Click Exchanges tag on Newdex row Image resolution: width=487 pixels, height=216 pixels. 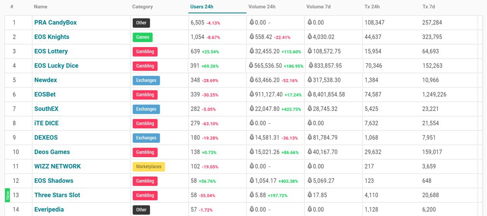pos(146,80)
